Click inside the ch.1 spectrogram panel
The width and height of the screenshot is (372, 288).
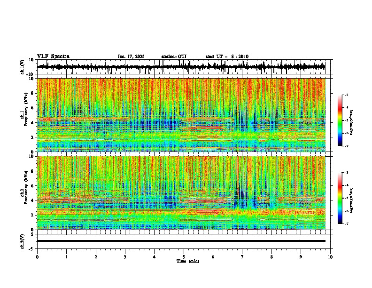(x=181, y=115)
